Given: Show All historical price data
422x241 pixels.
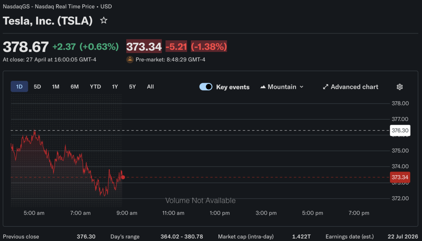Looking at the screenshot, I should pyautogui.click(x=150, y=87).
